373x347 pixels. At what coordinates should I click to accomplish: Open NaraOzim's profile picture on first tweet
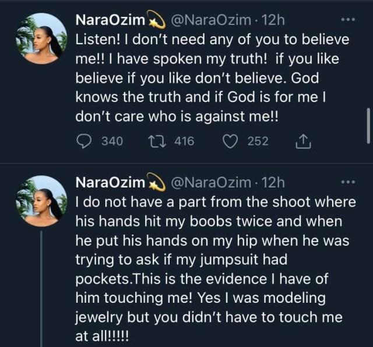point(41,38)
